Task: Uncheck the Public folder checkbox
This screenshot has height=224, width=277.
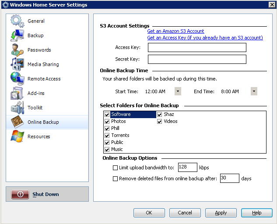Action: coord(107,142)
